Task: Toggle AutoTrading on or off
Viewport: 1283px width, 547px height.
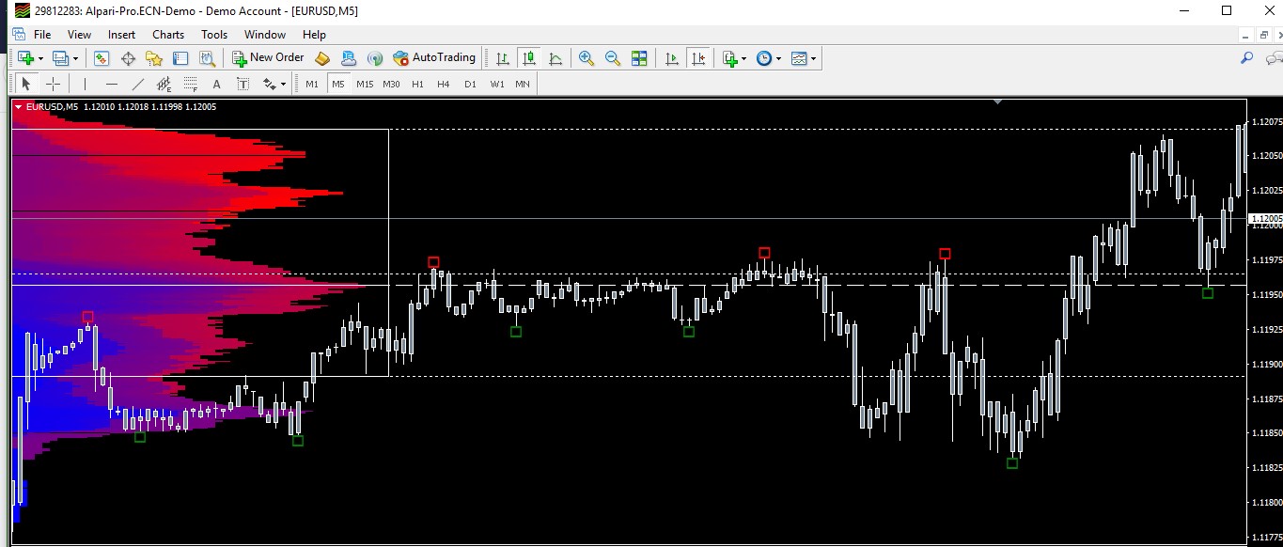Action: tap(434, 58)
